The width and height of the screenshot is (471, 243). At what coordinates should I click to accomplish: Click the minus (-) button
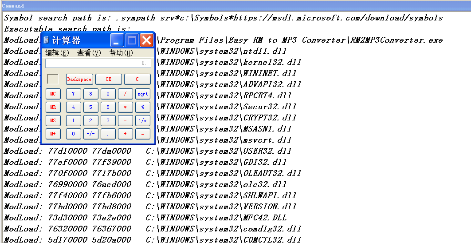tap(125, 120)
